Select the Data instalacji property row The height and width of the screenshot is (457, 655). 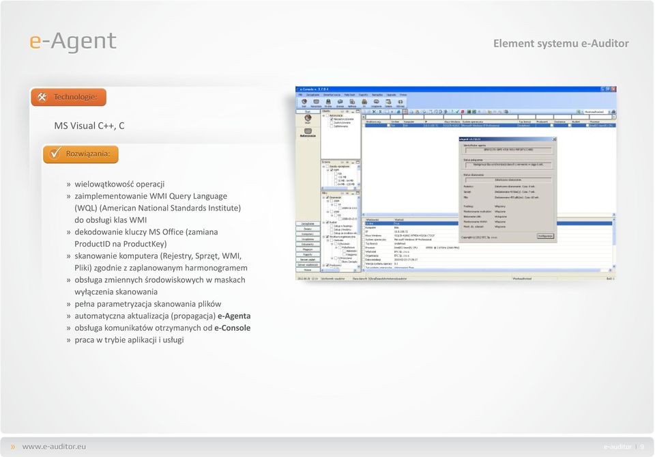tap(488, 260)
